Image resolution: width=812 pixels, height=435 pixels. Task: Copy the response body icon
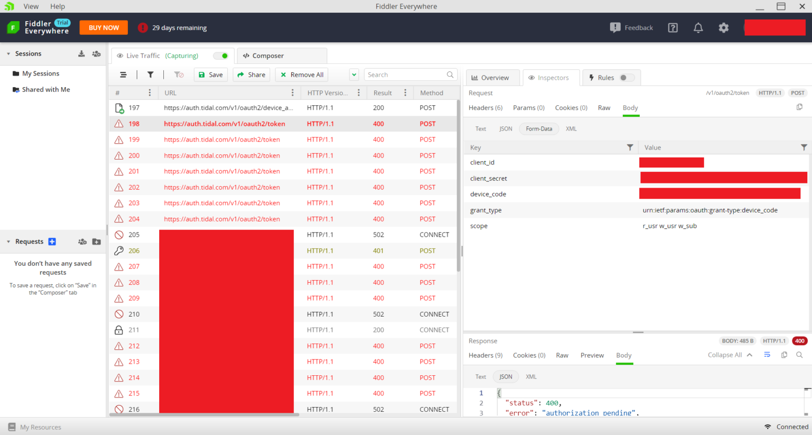click(784, 355)
